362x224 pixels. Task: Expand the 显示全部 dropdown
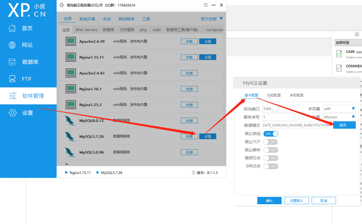211,19
